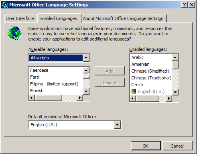This screenshot has height=154, width=197.
Task: Select Finnish in available languages list
Action: coord(37,91)
